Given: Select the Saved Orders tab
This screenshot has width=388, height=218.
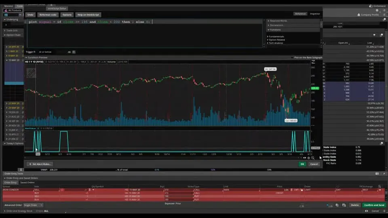Looking at the screenshot, I should 27,182.
